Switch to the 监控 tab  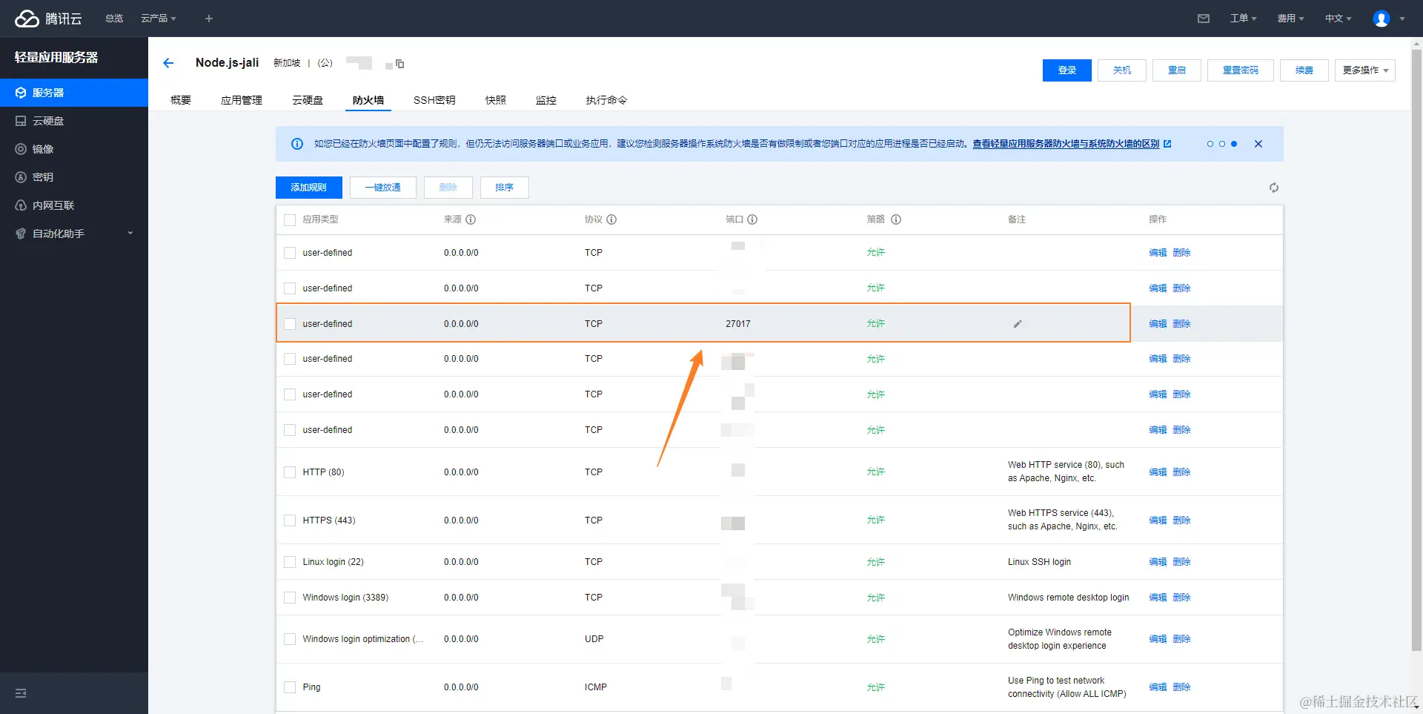[x=546, y=100]
